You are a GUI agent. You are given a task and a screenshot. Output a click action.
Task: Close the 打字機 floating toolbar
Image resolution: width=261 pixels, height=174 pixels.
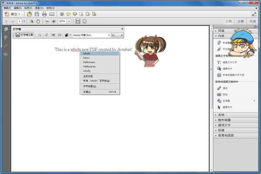click(x=122, y=29)
